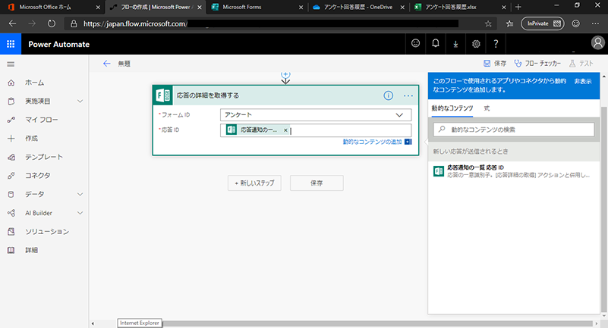The image size is (608, 328).
Task: Click the Power Automate title in header
Action: coord(59,45)
